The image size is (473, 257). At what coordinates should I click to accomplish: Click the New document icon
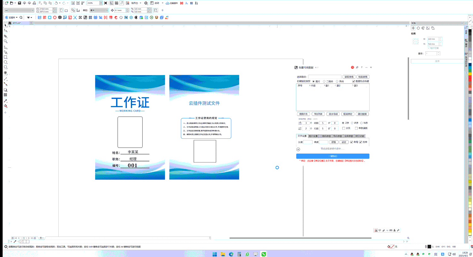[6, 3]
